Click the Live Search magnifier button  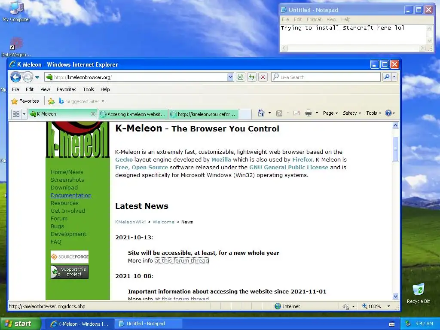tap(387, 77)
